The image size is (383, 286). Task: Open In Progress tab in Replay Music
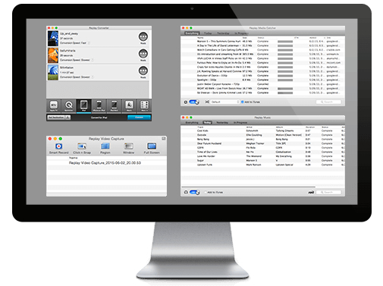240,123
